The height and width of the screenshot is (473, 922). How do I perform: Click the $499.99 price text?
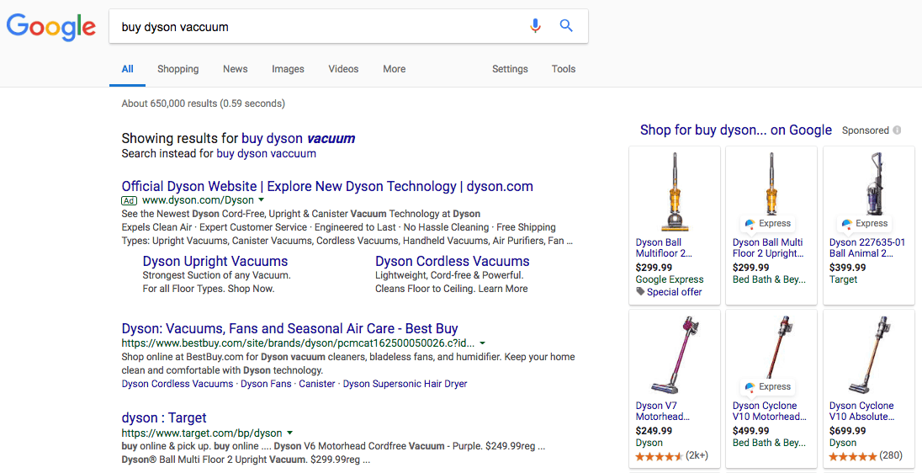751,431
